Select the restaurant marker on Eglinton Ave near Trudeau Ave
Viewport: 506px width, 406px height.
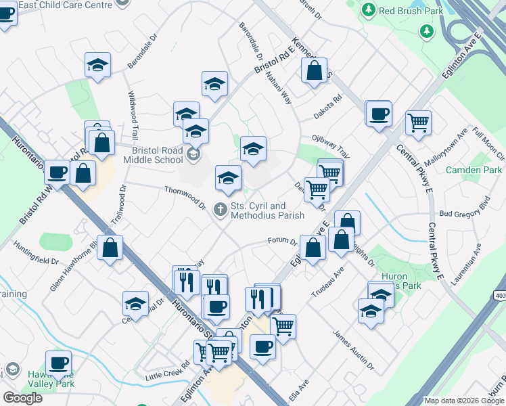pos(258,302)
